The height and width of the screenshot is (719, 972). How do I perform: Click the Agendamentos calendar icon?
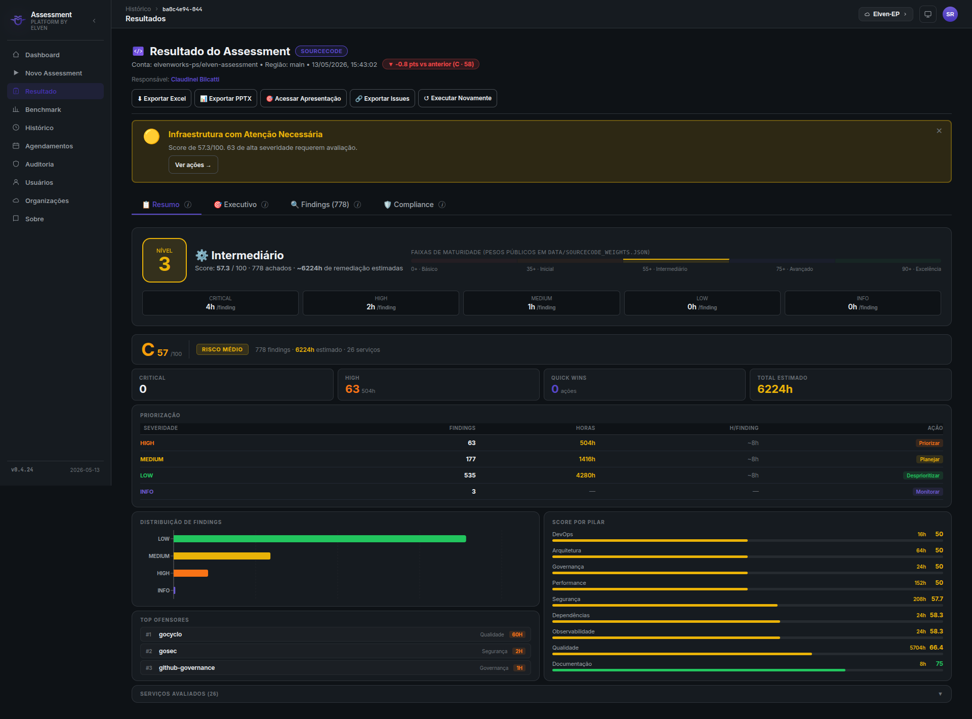click(x=16, y=146)
